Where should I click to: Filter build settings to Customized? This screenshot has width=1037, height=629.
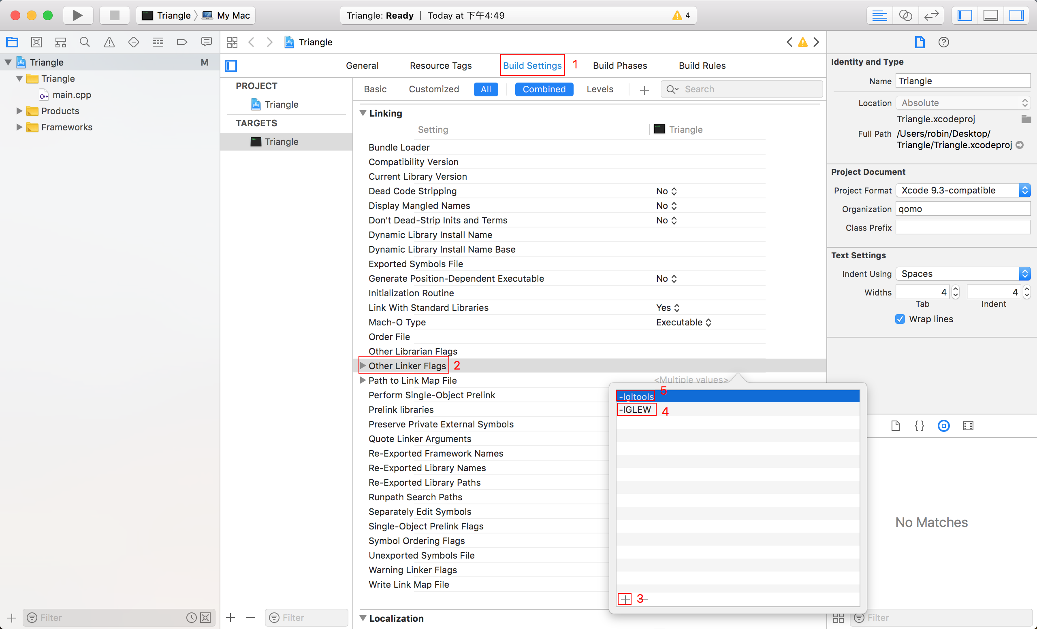click(433, 89)
